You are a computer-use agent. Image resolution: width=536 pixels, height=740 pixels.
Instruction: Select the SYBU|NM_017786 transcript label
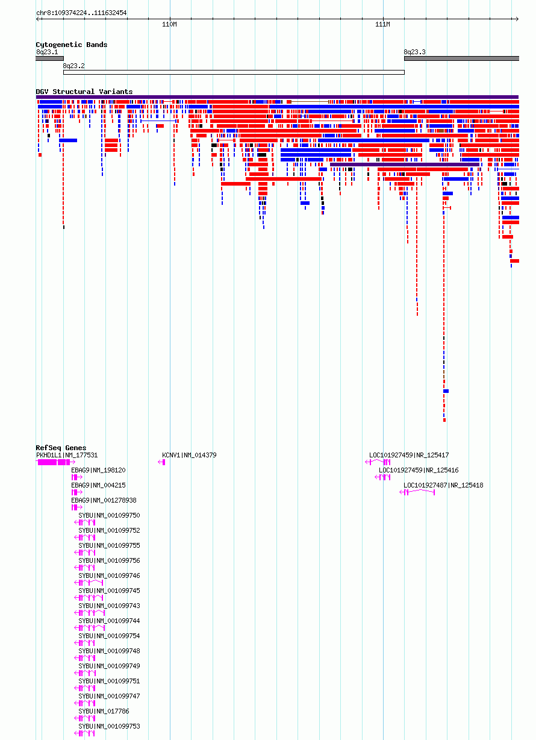coord(104,711)
